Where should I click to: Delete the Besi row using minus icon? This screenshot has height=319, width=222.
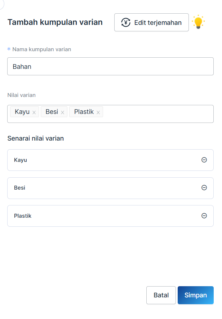(x=204, y=188)
